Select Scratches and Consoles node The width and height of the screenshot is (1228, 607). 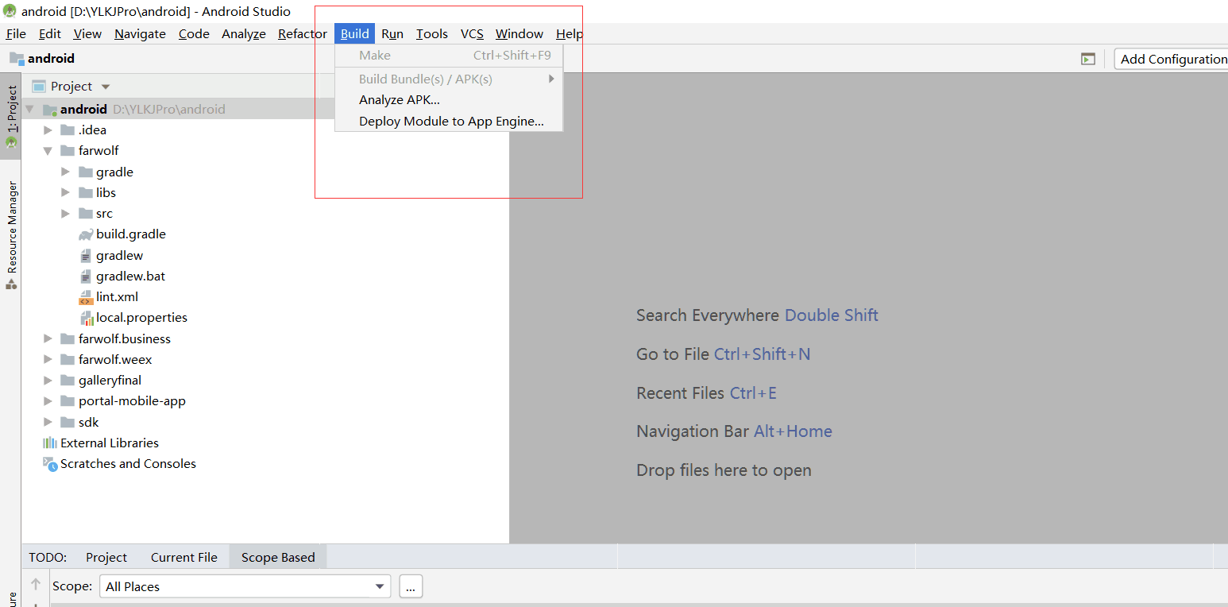click(x=128, y=463)
